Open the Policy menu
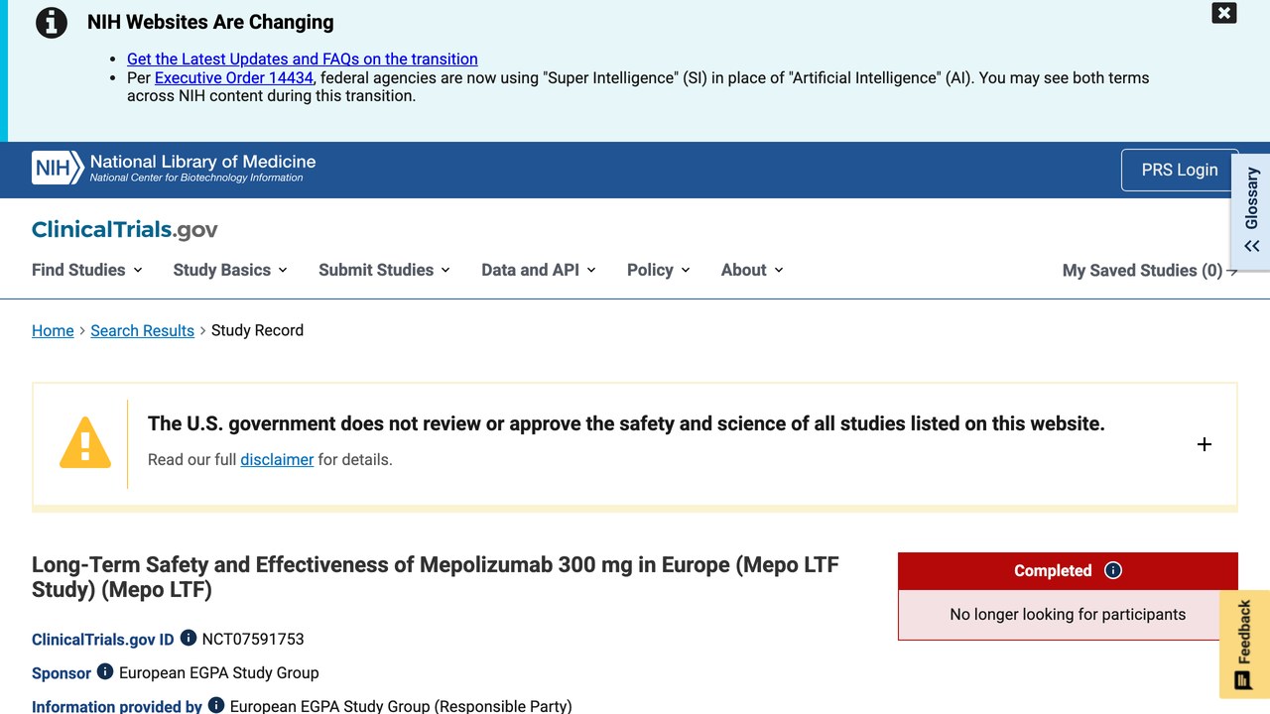This screenshot has width=1270, height=714. [659, 270]
